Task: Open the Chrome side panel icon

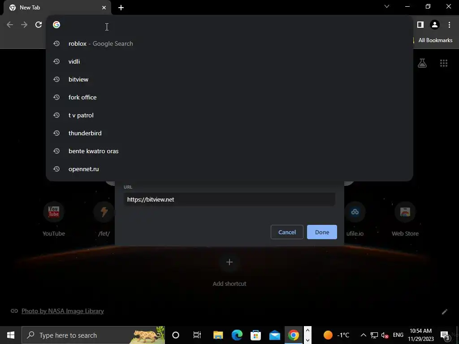Action: [x=420, y=25]
